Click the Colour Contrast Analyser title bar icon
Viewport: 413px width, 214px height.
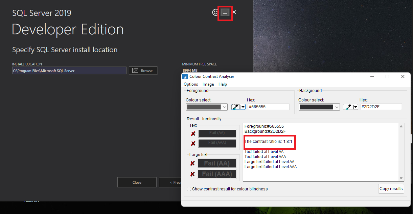point(185,77)
